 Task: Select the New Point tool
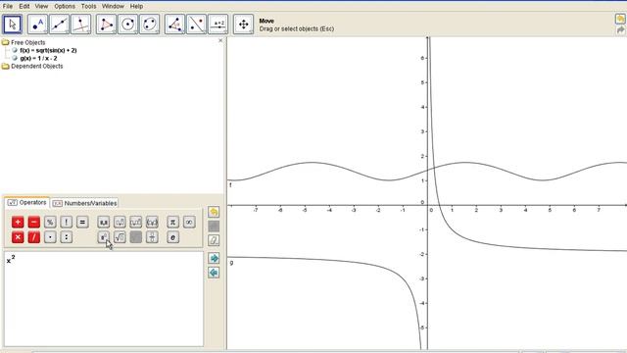point(37,25)
